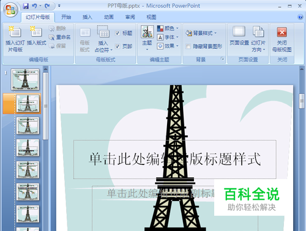Click slide editing area scroll up arrow
This screenshot has height=231, width=306.
[x=302, y=69]
